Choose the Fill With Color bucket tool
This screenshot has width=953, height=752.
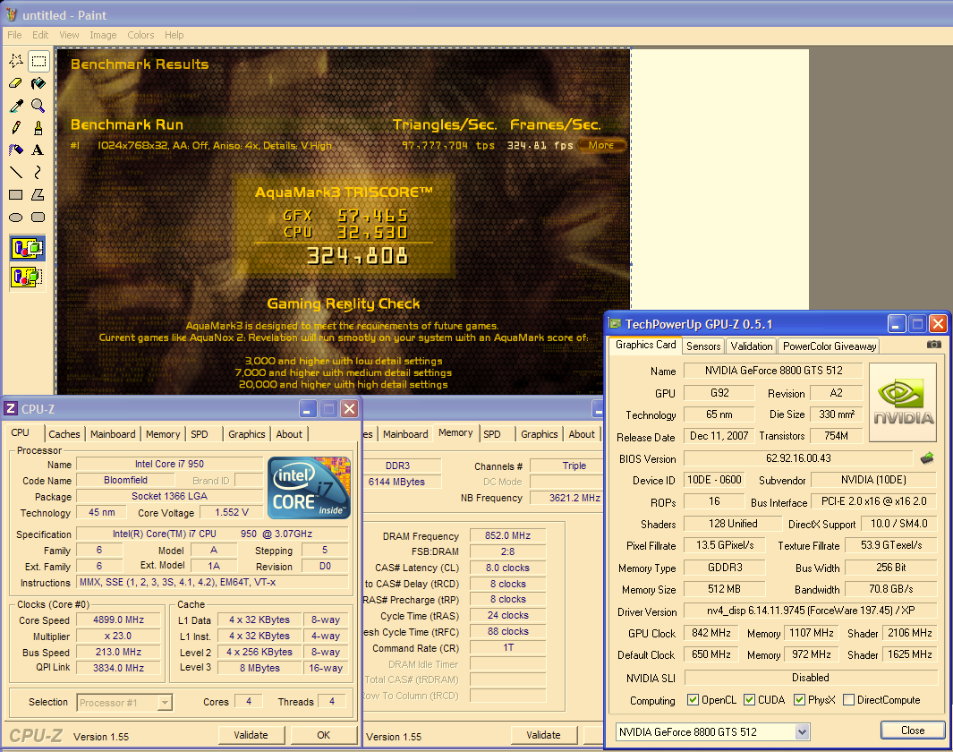point(38,83)
